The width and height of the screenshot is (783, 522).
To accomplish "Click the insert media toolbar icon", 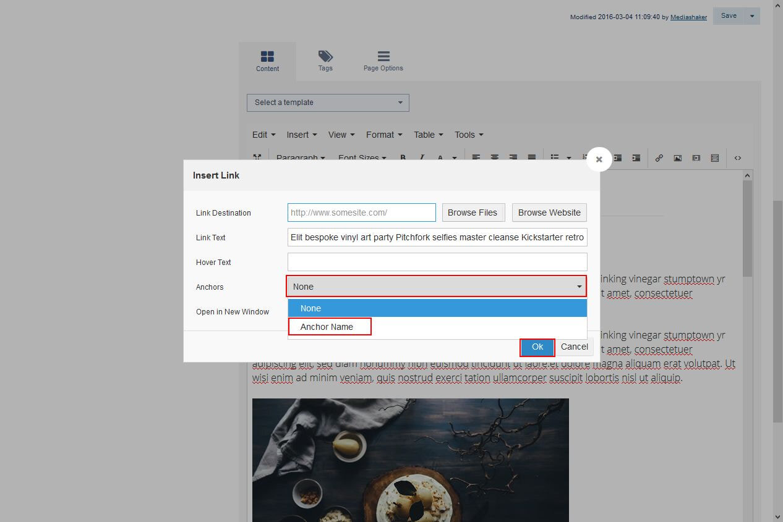I will [x=696, y=158].
